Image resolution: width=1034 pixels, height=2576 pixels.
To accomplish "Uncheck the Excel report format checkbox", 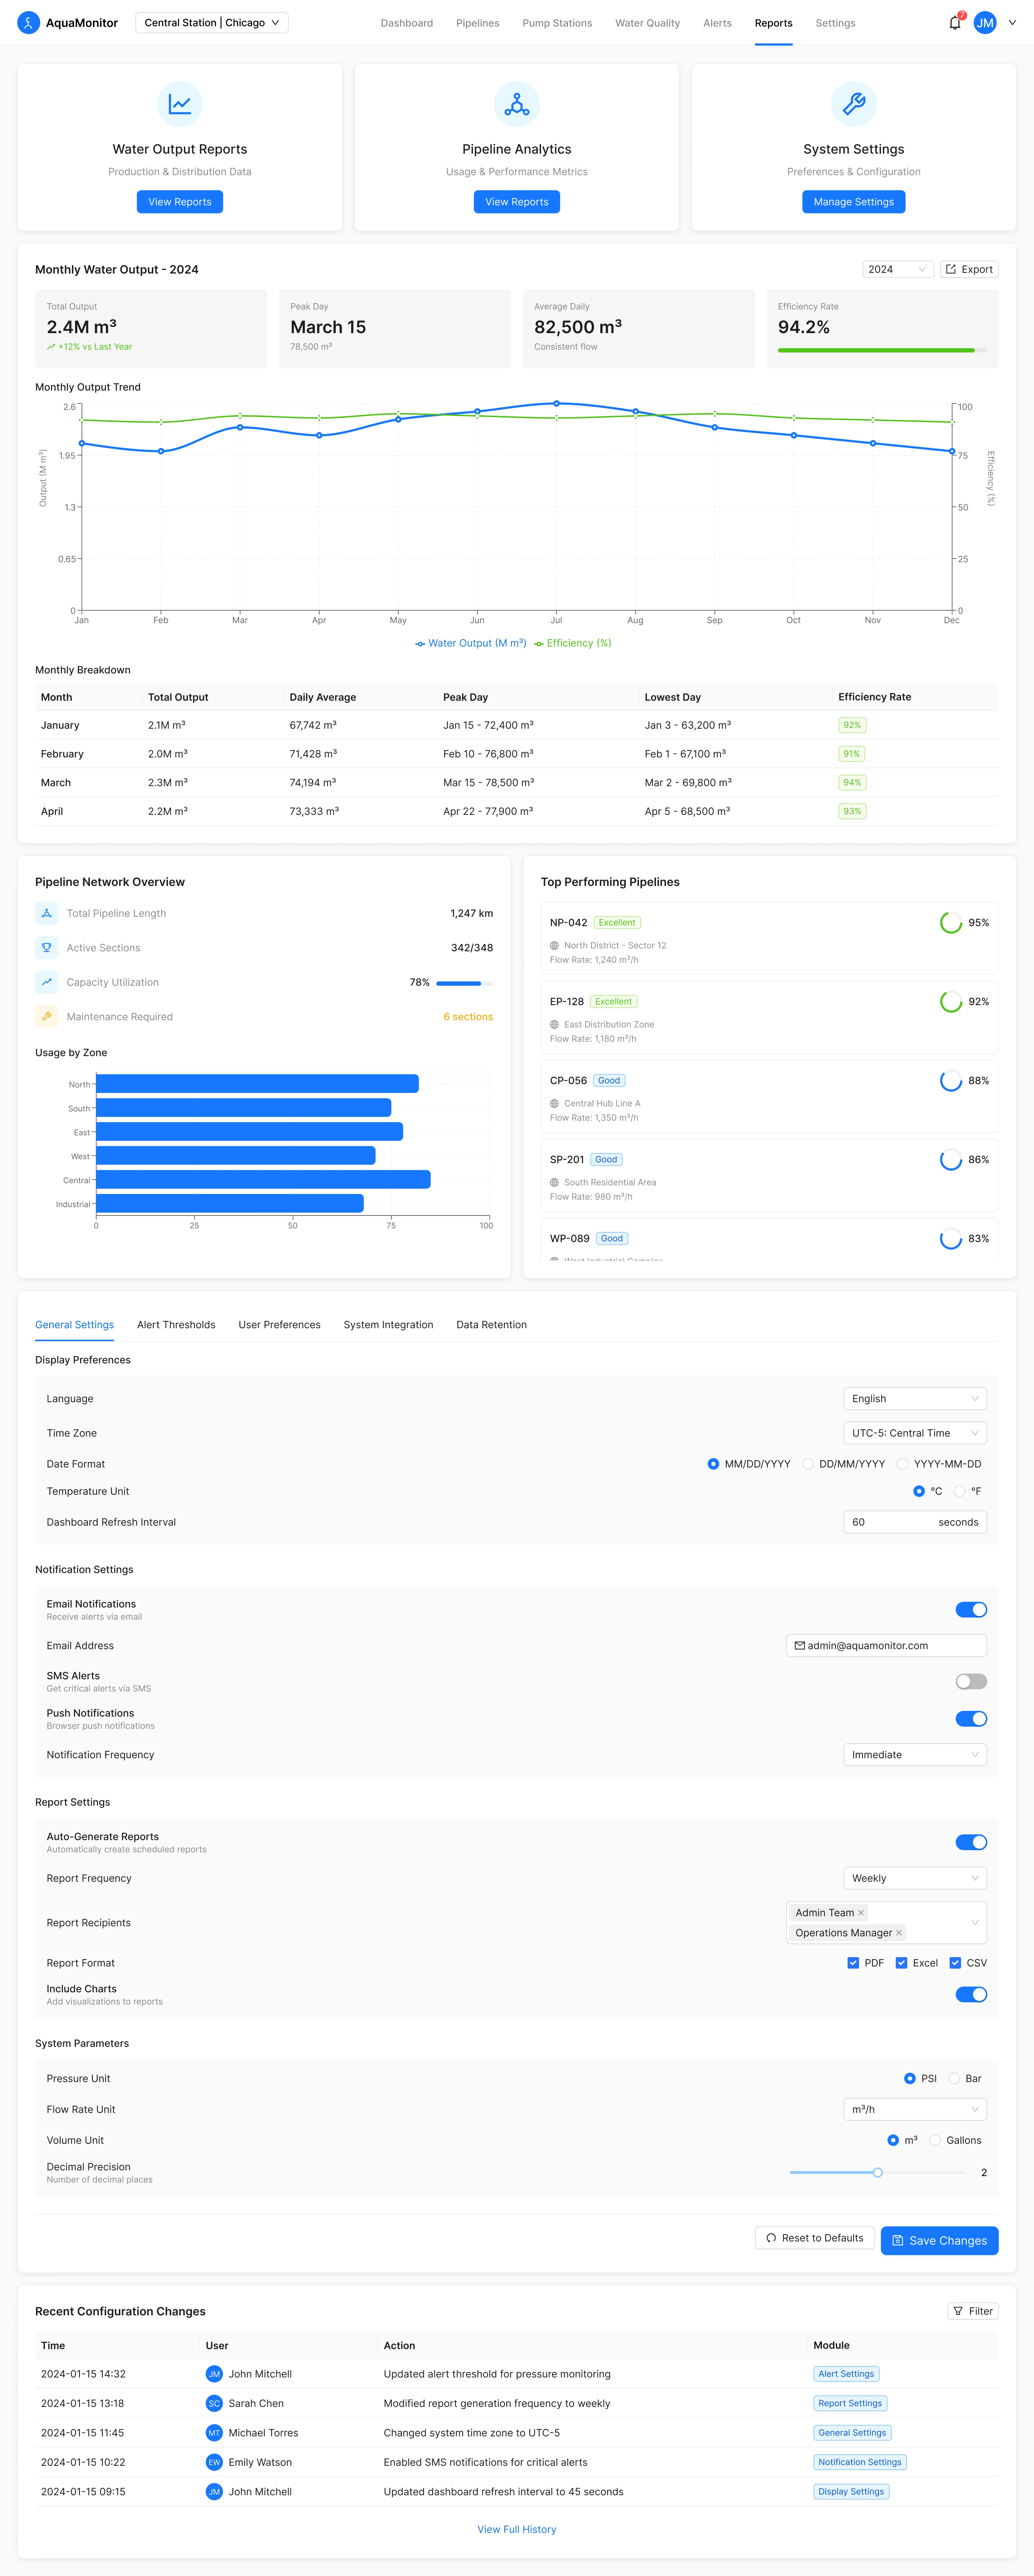I will (x=901, y=1963).
